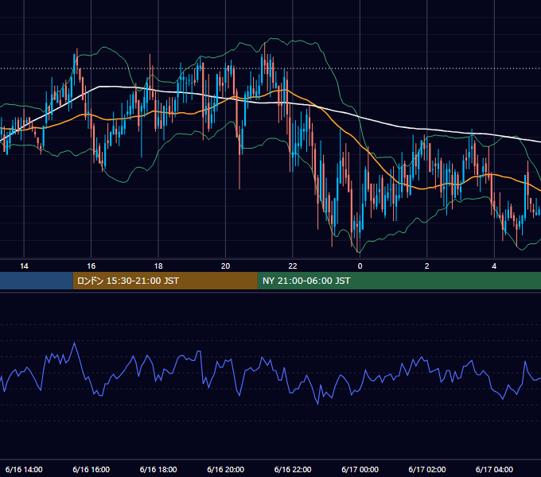Click the blue session band before ロンドン
This screenshot has width=541, height=477.
tap(37, 281)
